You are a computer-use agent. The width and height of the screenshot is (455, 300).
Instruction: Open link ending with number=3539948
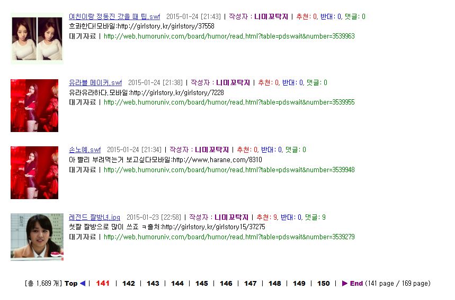pyautogui.click(x=229, y=170)
